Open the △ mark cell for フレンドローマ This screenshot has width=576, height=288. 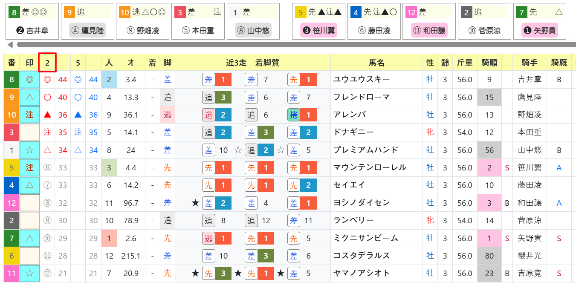coord(30,97)
